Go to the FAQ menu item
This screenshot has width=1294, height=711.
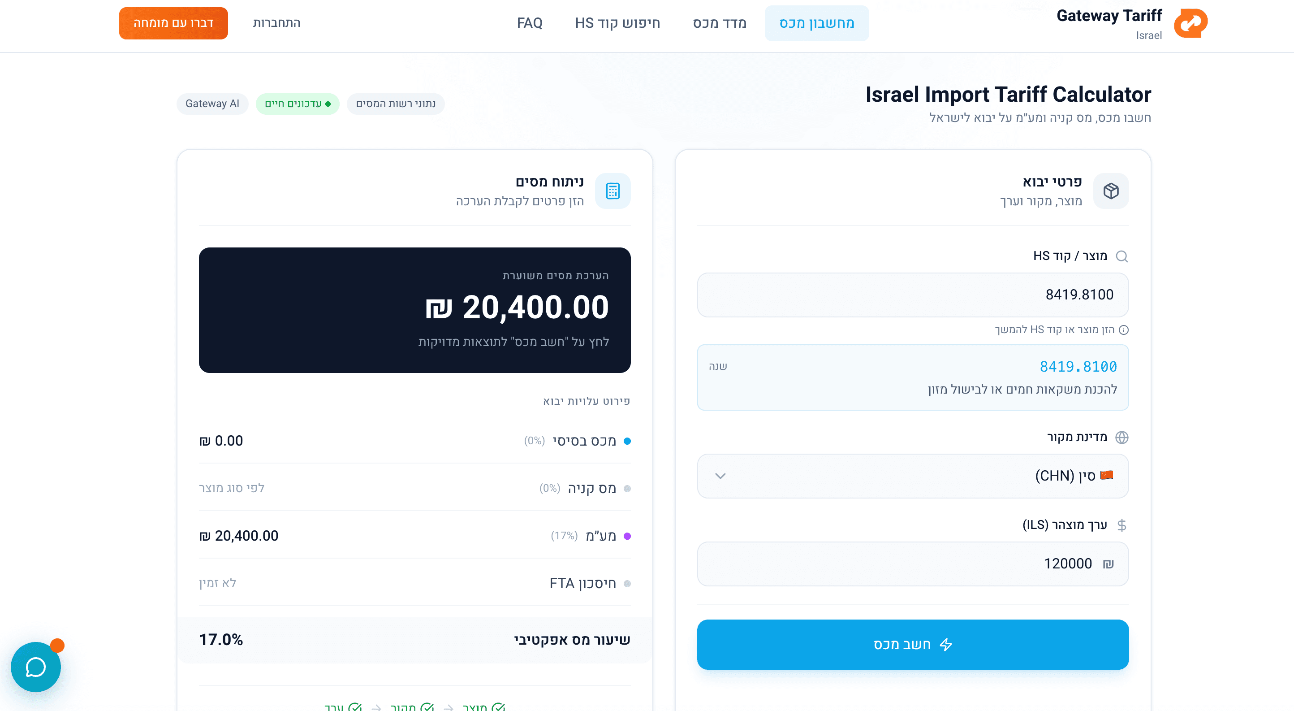pyautogui.click(x=530, y=23)
